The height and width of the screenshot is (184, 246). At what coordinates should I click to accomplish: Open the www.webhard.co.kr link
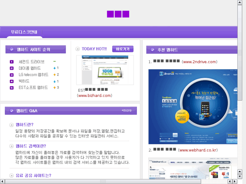pyautogui.click(x=198, y=150)
